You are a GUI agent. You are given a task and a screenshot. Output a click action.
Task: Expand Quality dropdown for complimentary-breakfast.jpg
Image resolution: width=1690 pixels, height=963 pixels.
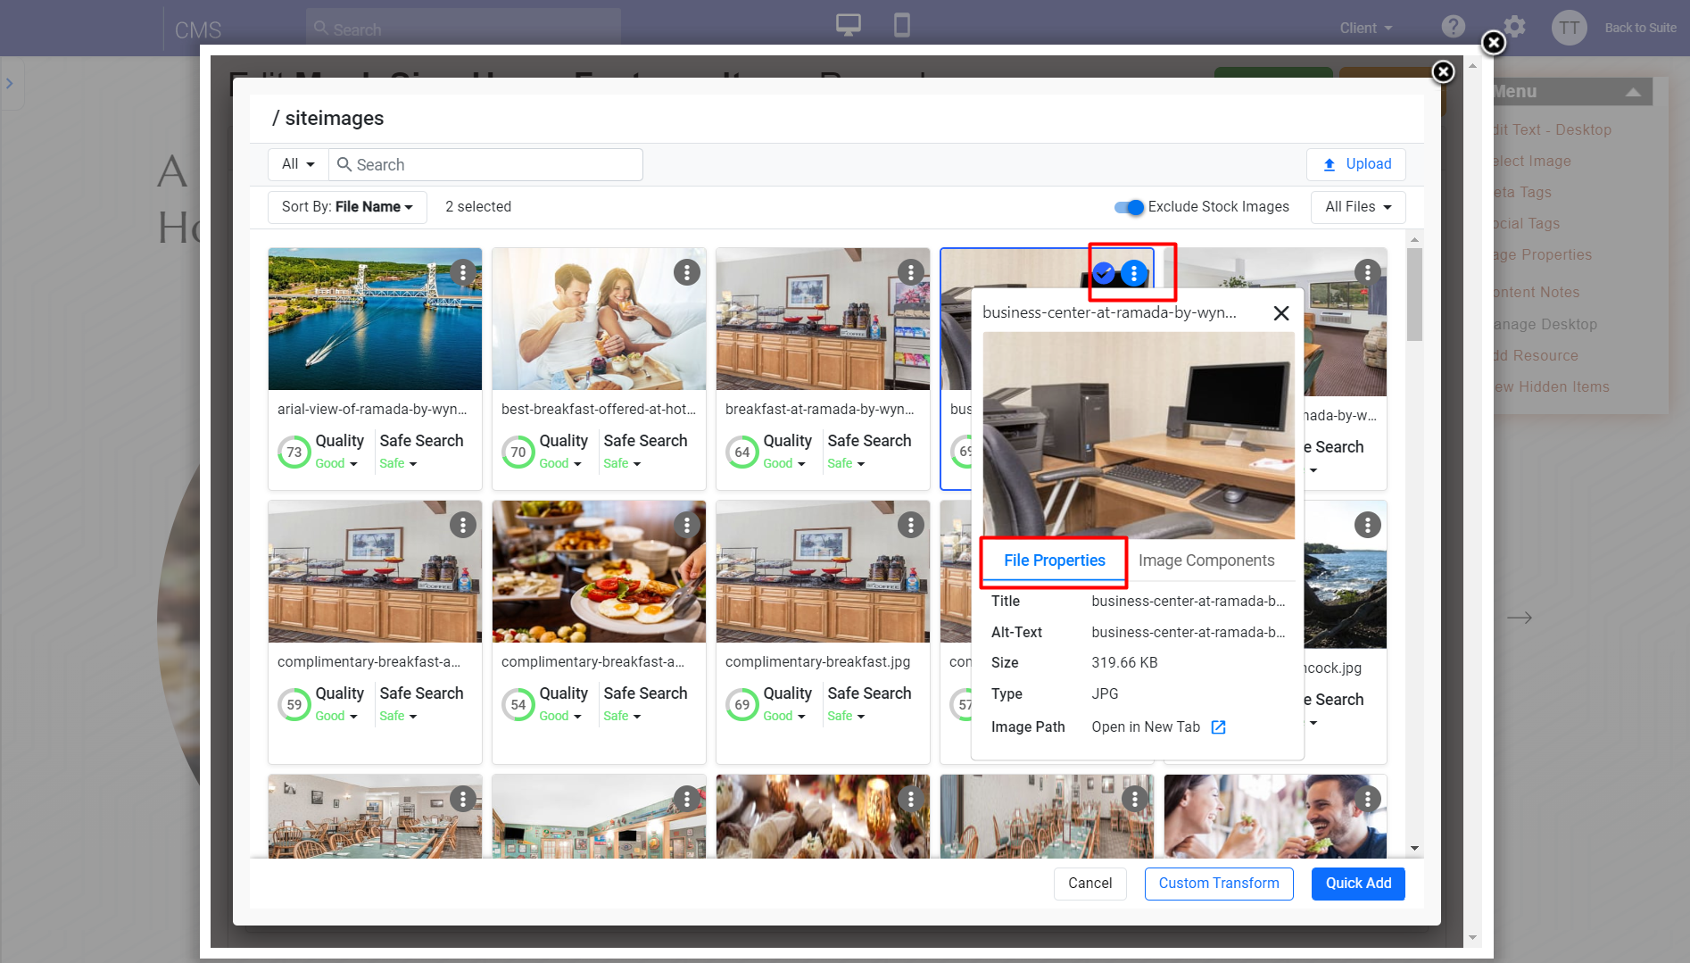coord(784,717)
